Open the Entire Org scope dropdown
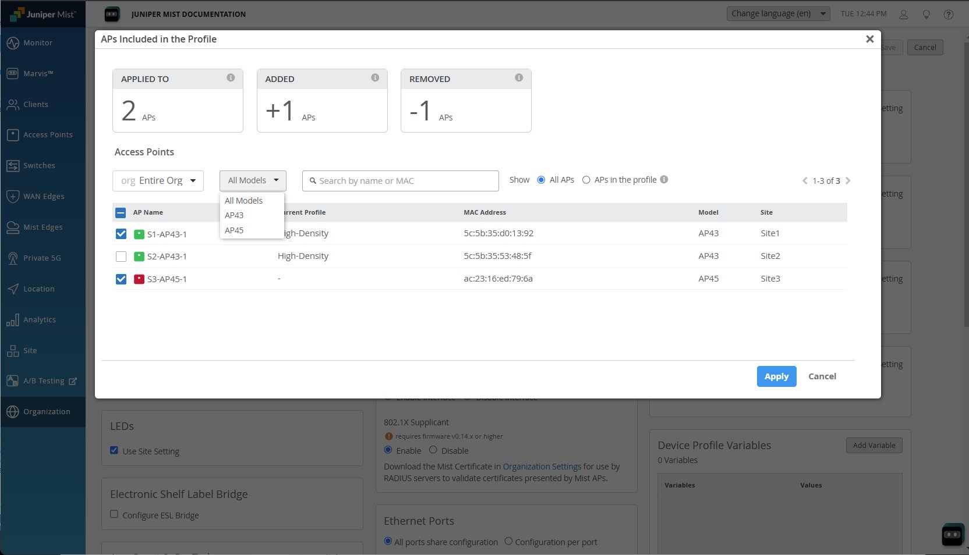969x555 pixels. click(158, 180)
